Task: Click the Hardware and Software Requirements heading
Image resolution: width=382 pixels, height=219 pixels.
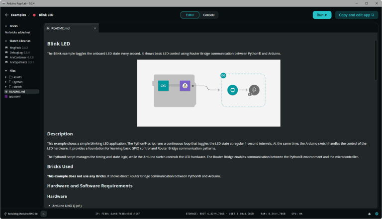Action: 90,186
